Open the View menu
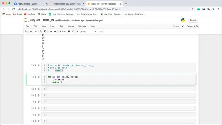Screen dimensions: 222x125 (44, 26)
